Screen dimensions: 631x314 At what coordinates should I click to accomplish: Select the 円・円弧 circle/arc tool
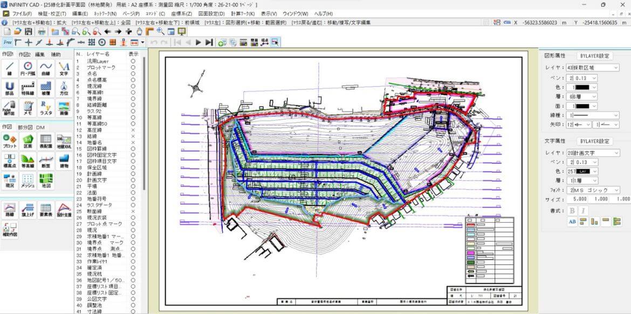coord(28,68)
